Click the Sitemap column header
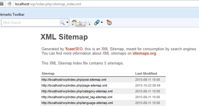The image size is (199, 106). pos(48,73)
